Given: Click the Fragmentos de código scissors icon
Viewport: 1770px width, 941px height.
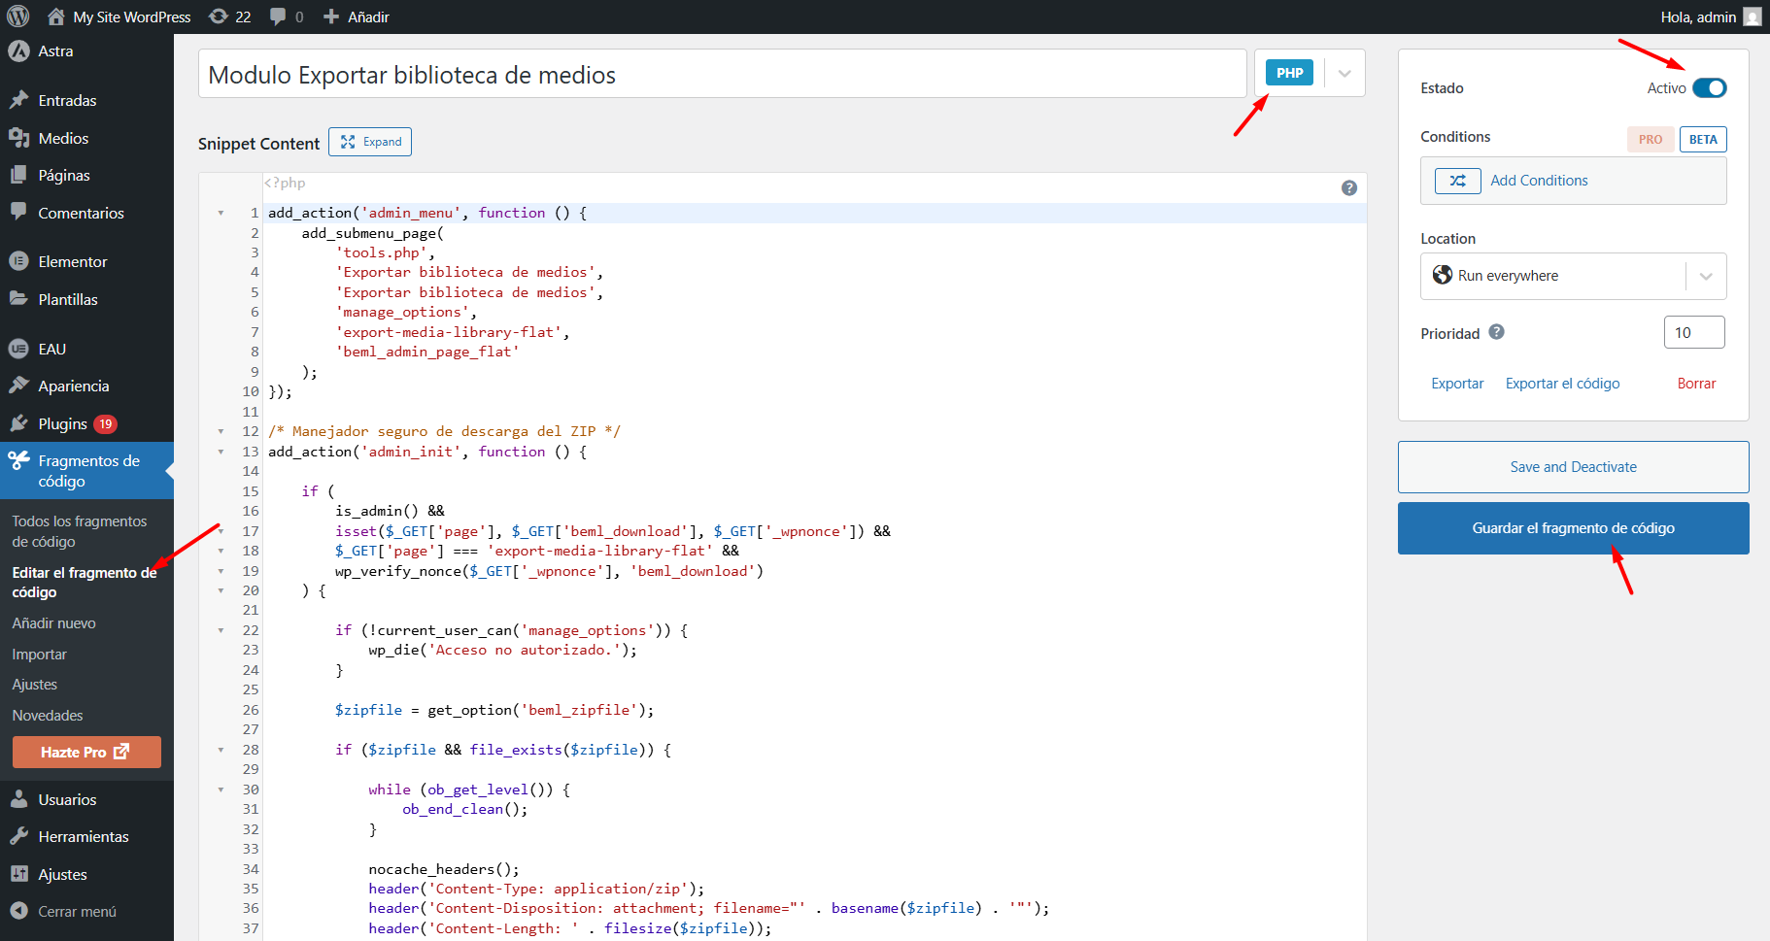Looking at the screenshot, I should 20,460.
